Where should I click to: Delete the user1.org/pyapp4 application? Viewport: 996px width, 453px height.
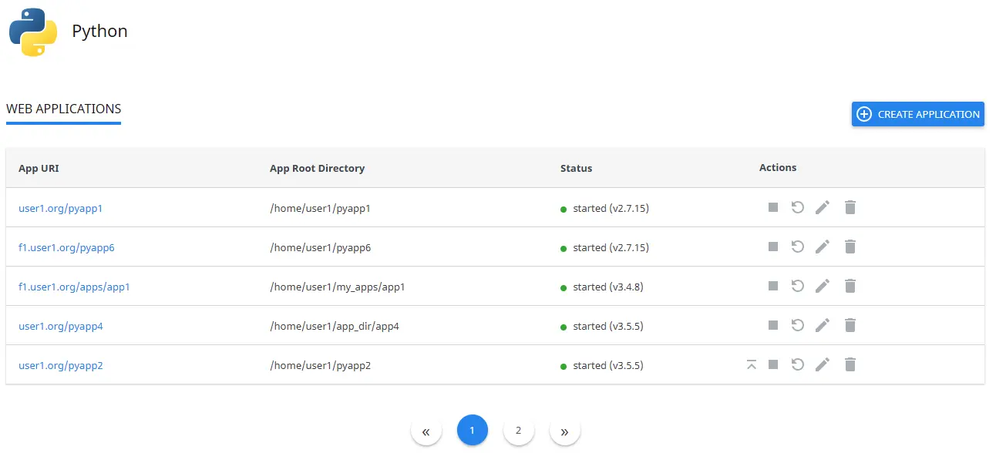coord(850,325)
